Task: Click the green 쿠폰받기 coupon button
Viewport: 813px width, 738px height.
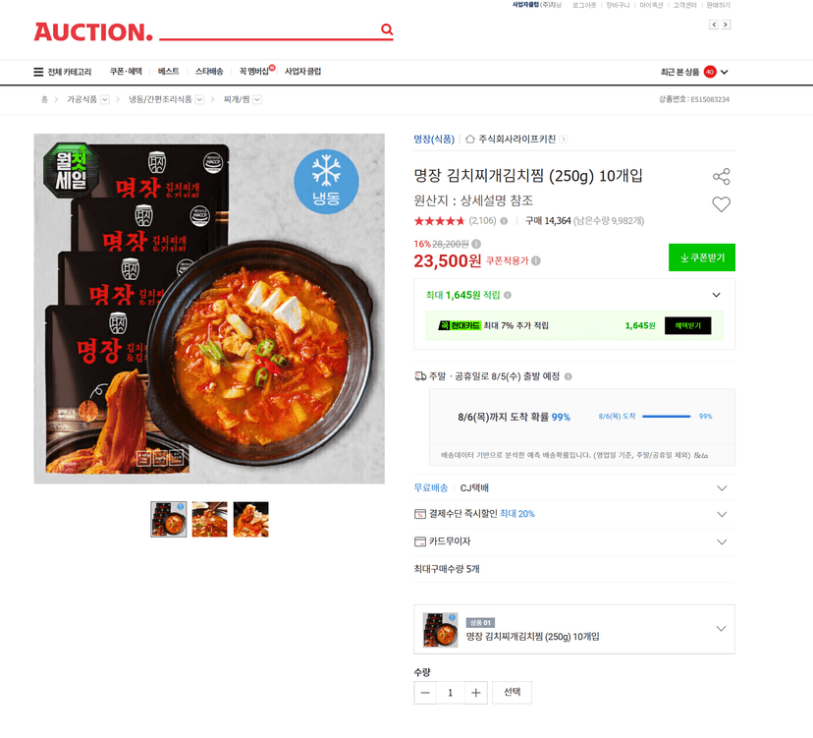Action: pyautogui.click(x=702, y=257)
